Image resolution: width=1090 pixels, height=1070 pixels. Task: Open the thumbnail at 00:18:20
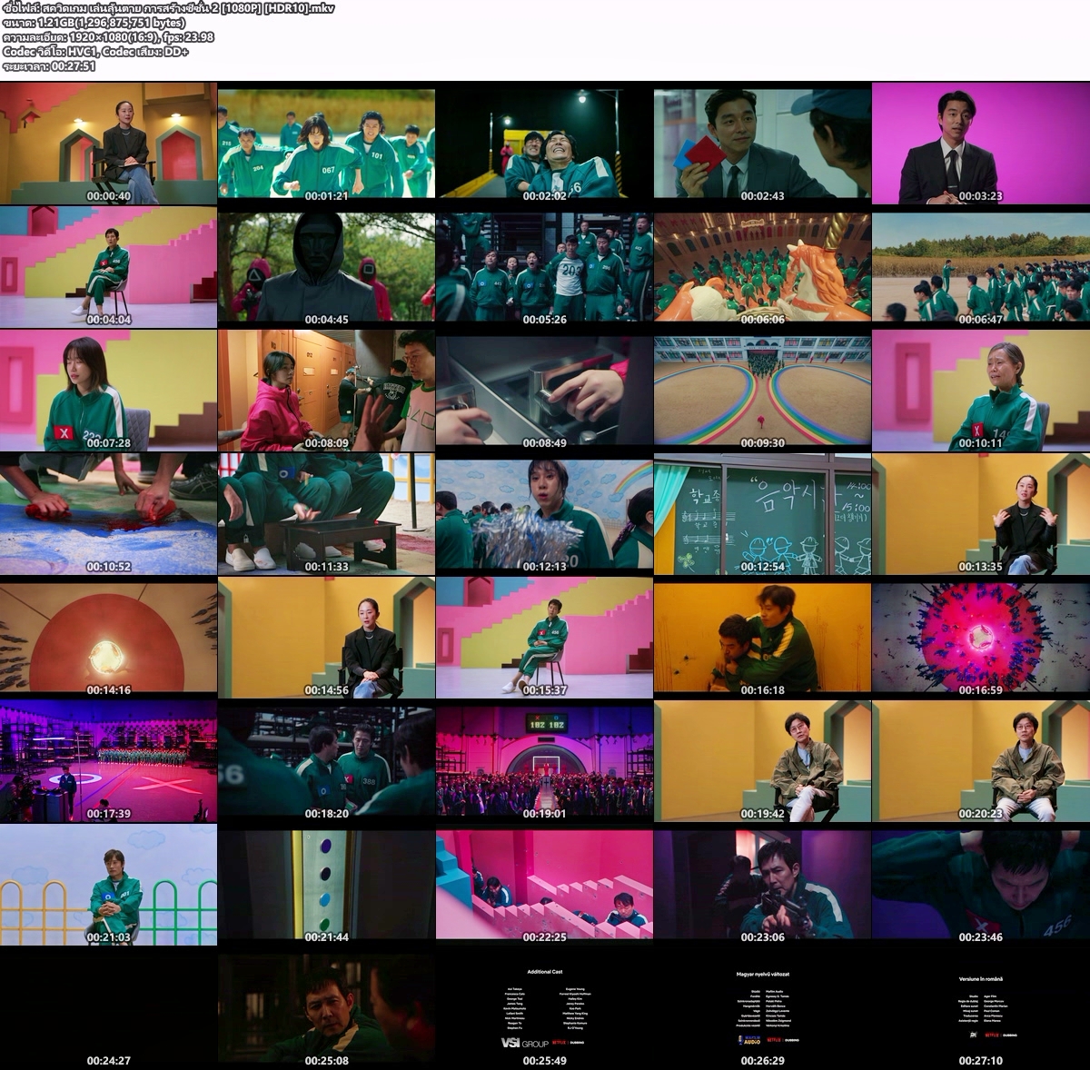coord(326,761)
